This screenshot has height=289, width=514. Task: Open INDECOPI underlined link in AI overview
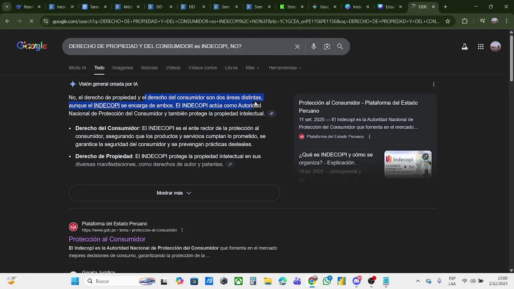click(106, 106)
